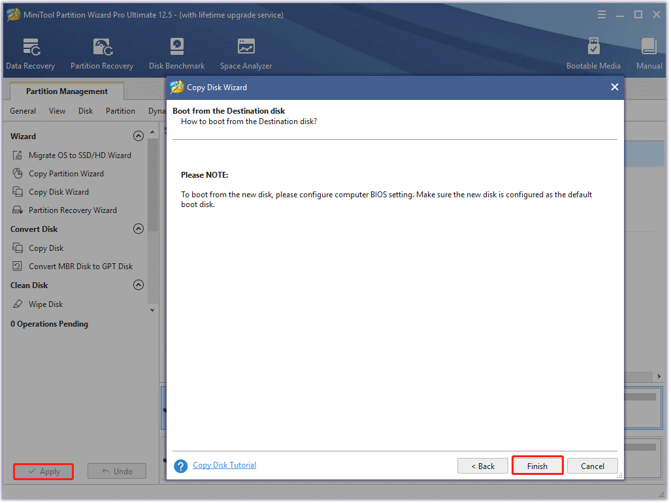This screenshot has height=503, width=671.
Task: Click the horizontal scroll right arrow
Action: tap(659, 377)
